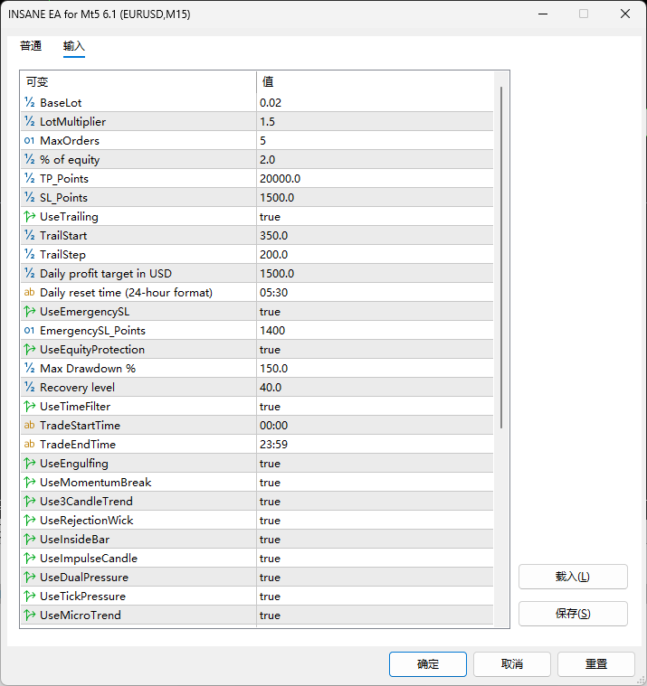Toggle the UseEquityProtection true value

coord(270,350)
